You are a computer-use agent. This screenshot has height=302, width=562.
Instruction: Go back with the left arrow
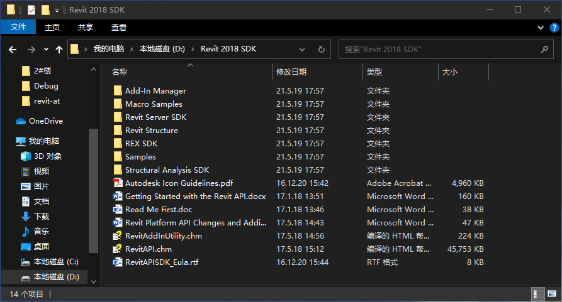tap(13, 50)
